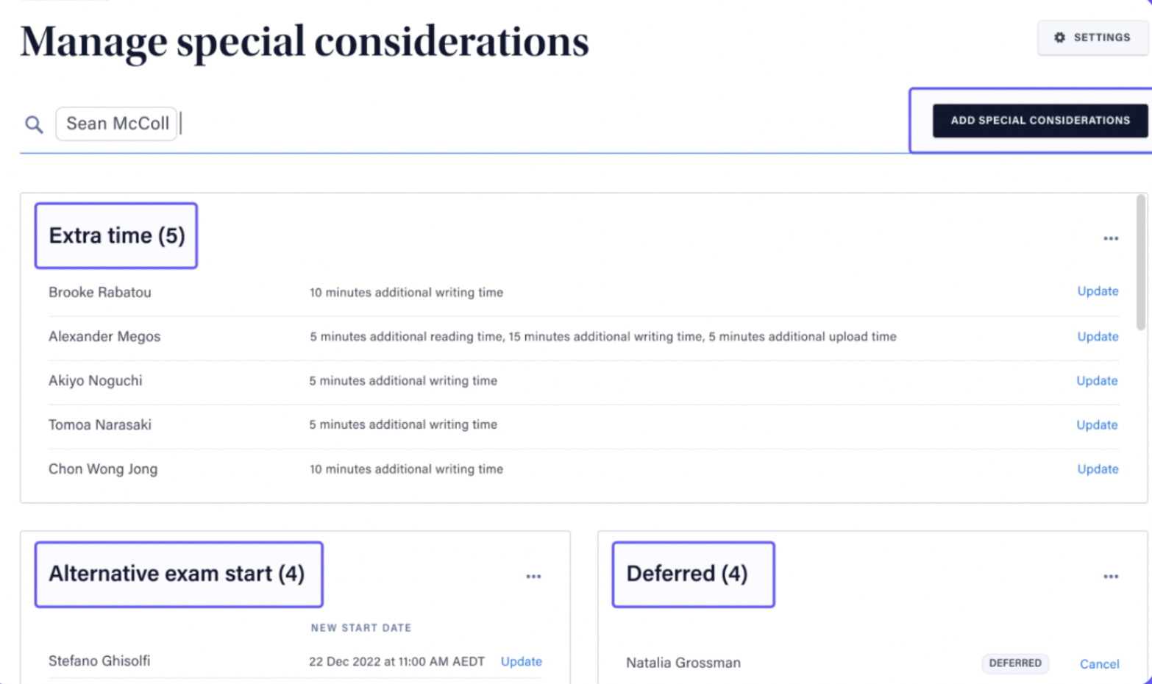Select the Alternative exam start (4) heading
This screenshot has width=1152, height=684.
tap(179, 574)
